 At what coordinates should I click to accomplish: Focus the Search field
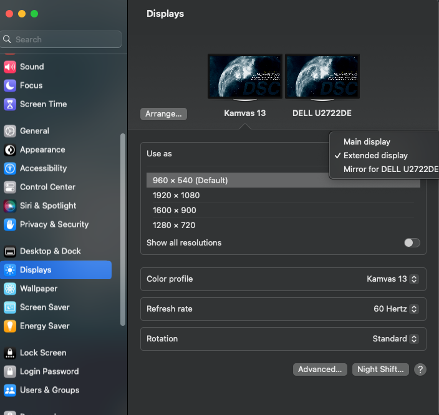(x=61, y=39)
